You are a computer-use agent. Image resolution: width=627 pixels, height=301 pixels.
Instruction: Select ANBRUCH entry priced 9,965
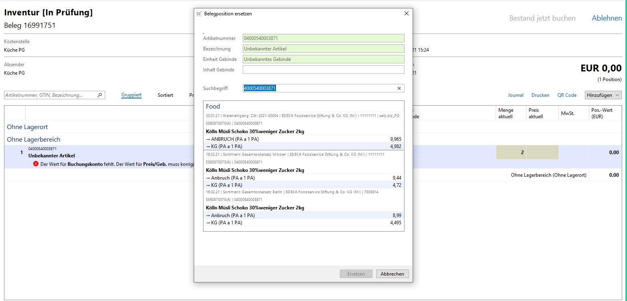303,139
